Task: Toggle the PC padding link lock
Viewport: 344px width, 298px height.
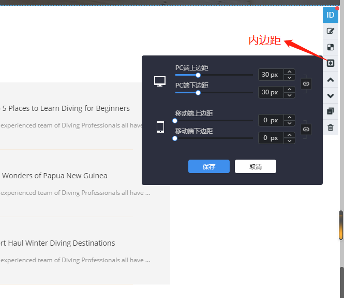Action: 306,83
